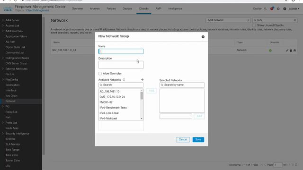This screenshot has height=170, width=303.
Task: Clear the SRV filter search box
Action: pyautogui.click(x=295, y=20)
